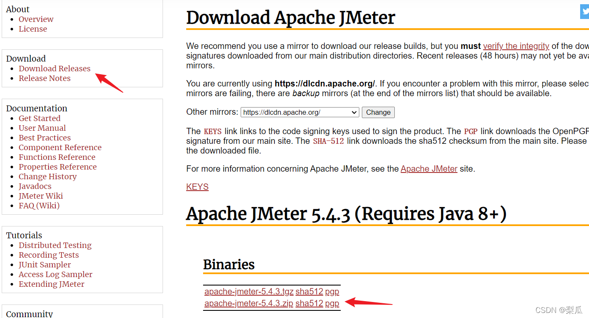Go to Download Releases page
Image resolution: width=589 pixels, height=318 pixels.
coord(54,68)
